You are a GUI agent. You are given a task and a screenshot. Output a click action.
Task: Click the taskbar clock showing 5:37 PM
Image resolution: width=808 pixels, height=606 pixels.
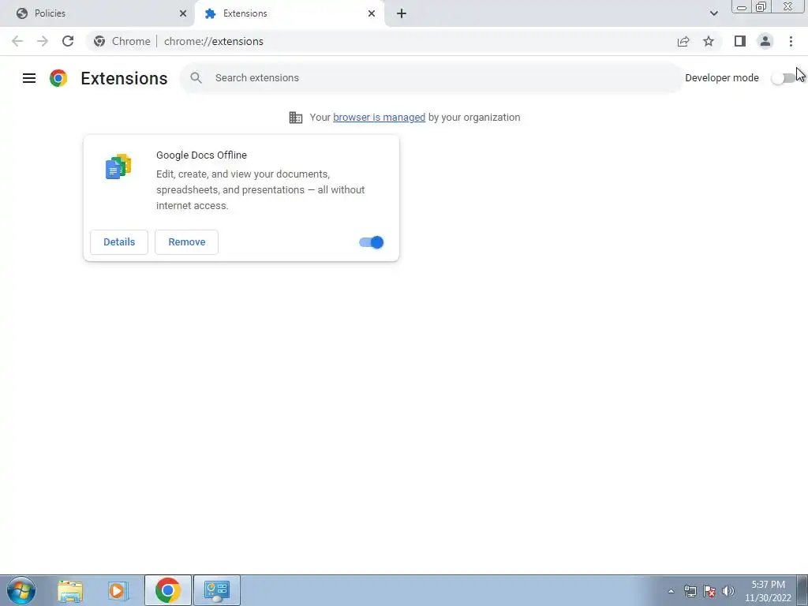(x=768, y=591)
